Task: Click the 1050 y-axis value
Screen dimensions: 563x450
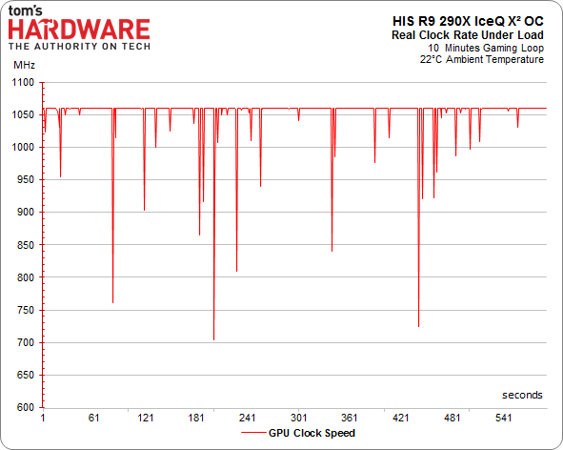Action: point(23,114)
